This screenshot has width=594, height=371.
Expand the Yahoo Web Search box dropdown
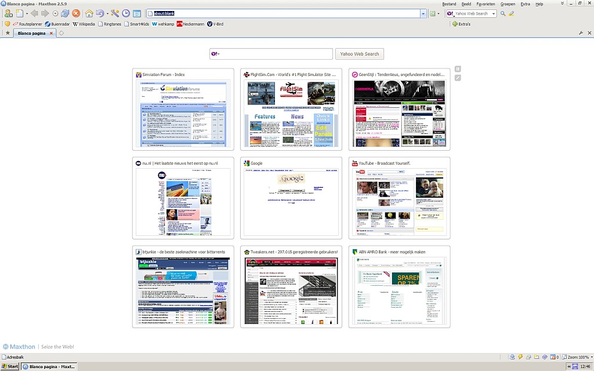point(494,14)
